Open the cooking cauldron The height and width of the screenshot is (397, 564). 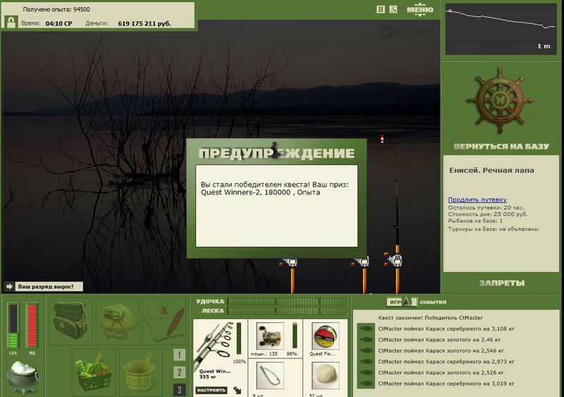[x=23, y=377]
